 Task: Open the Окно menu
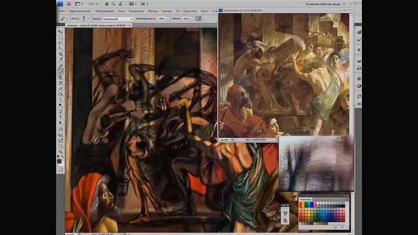point(204,11)
